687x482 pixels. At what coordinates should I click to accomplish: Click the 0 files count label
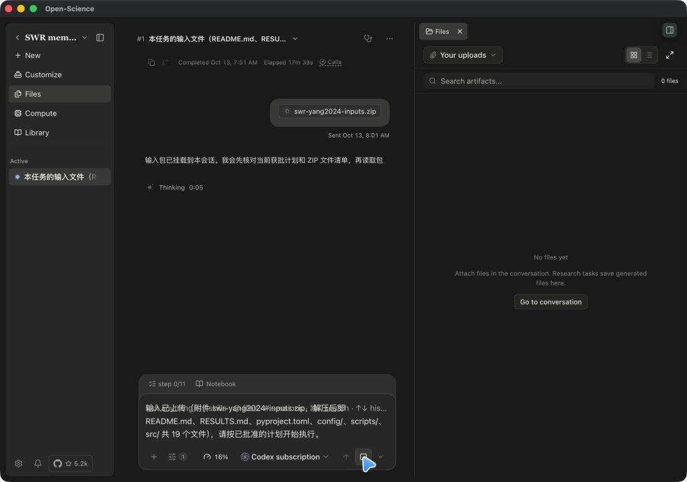pos(669,81)
